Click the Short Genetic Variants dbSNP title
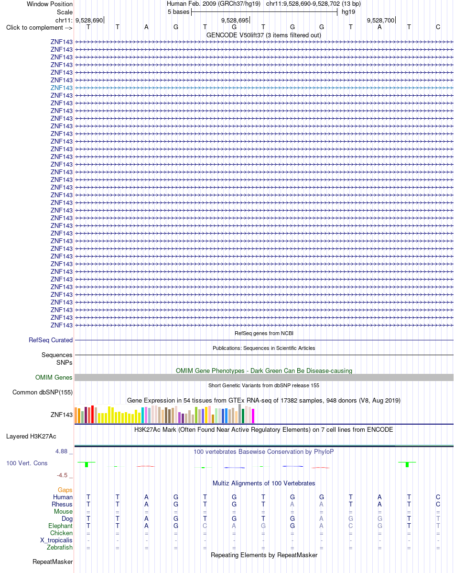454x573 pixels. (x=263, y=385)
